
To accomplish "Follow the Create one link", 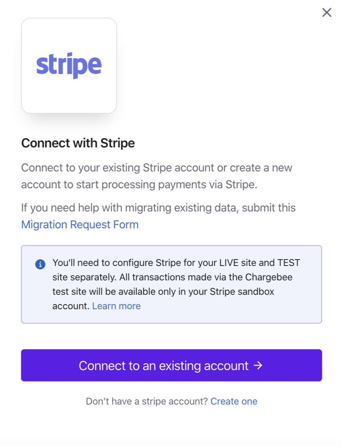I will coord(234,401).
